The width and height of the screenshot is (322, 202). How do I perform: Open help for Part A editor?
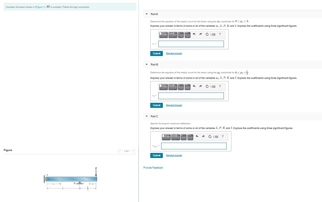click(220, 34)
